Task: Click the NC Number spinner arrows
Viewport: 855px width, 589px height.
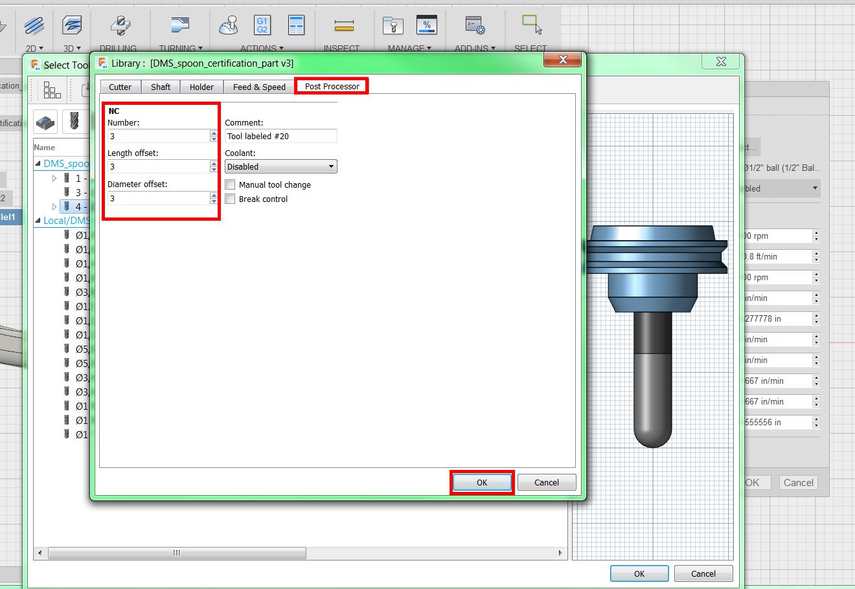Action: (214, 136)
